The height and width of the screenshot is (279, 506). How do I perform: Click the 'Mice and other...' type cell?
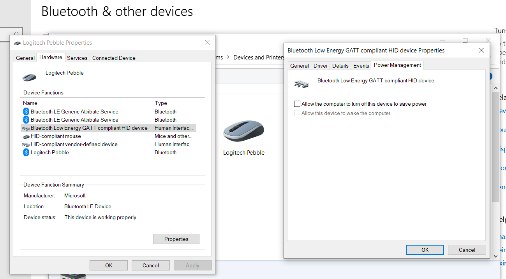[174, 136]
